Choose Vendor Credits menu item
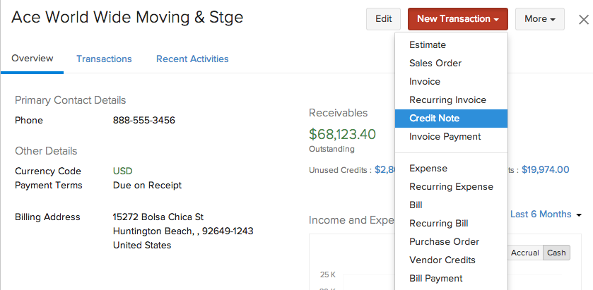The image size is (593, 290). [442, 260]
